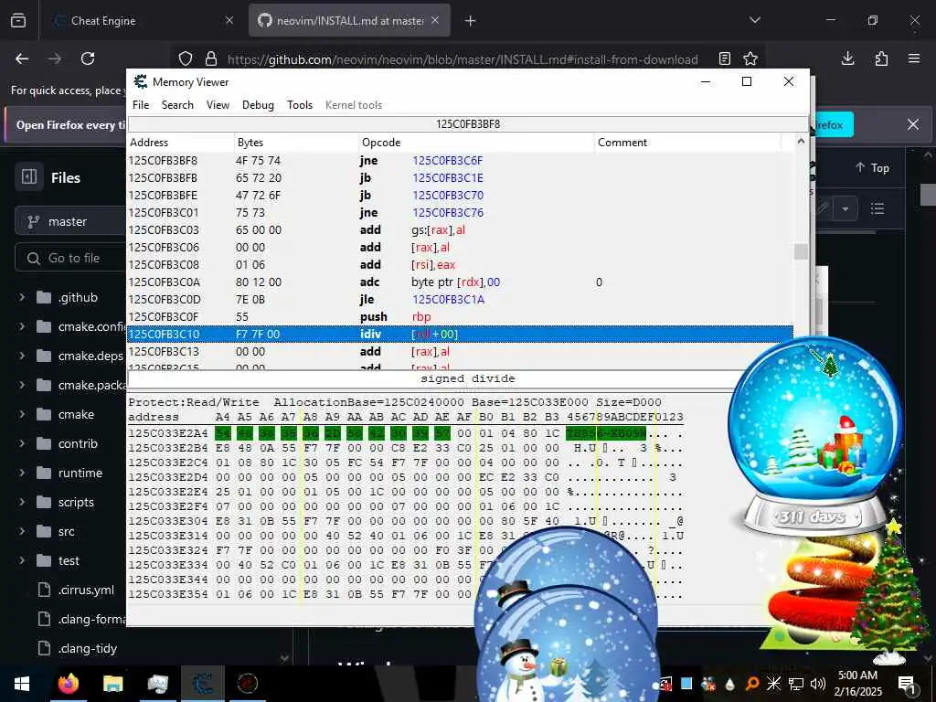Open the Tools menu in Memory Viewer
This screenshot has height=702, width=936.
[300, 105]
